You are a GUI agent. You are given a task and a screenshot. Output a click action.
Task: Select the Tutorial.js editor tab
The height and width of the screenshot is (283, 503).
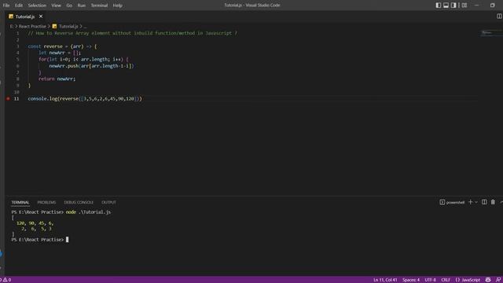pos(25,17)
